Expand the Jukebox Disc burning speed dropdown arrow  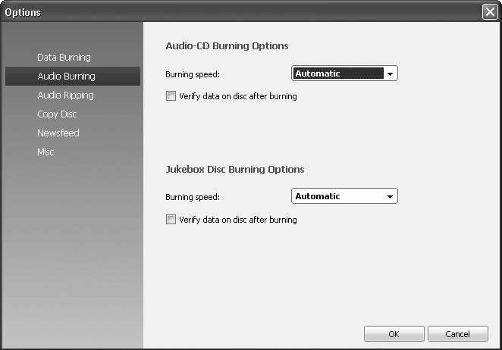[x=390, y=197]
